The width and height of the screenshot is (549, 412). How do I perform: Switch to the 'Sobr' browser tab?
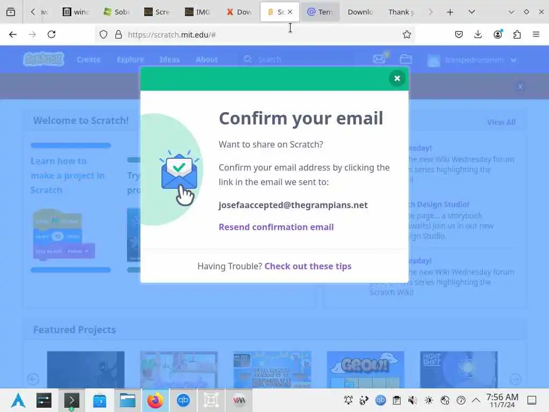point(116,12)
